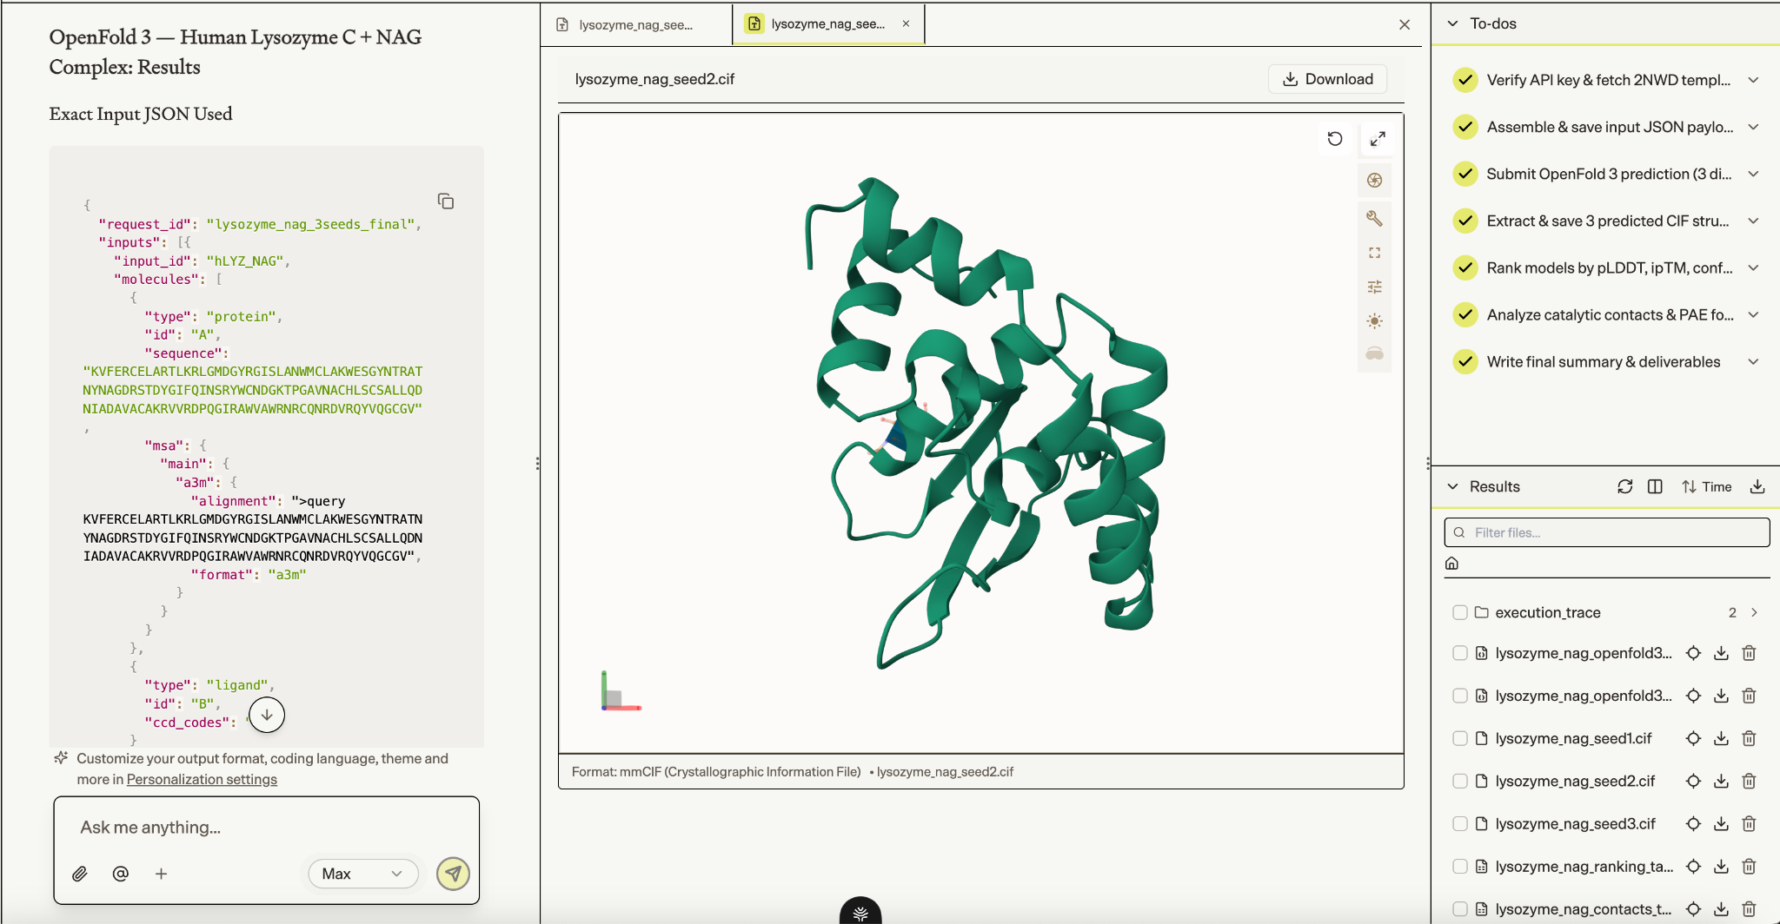Locate lysozyme_nag_seed1.cif with the target icon
This screenshot has height=924, width=1780.
pos(1693,738)
